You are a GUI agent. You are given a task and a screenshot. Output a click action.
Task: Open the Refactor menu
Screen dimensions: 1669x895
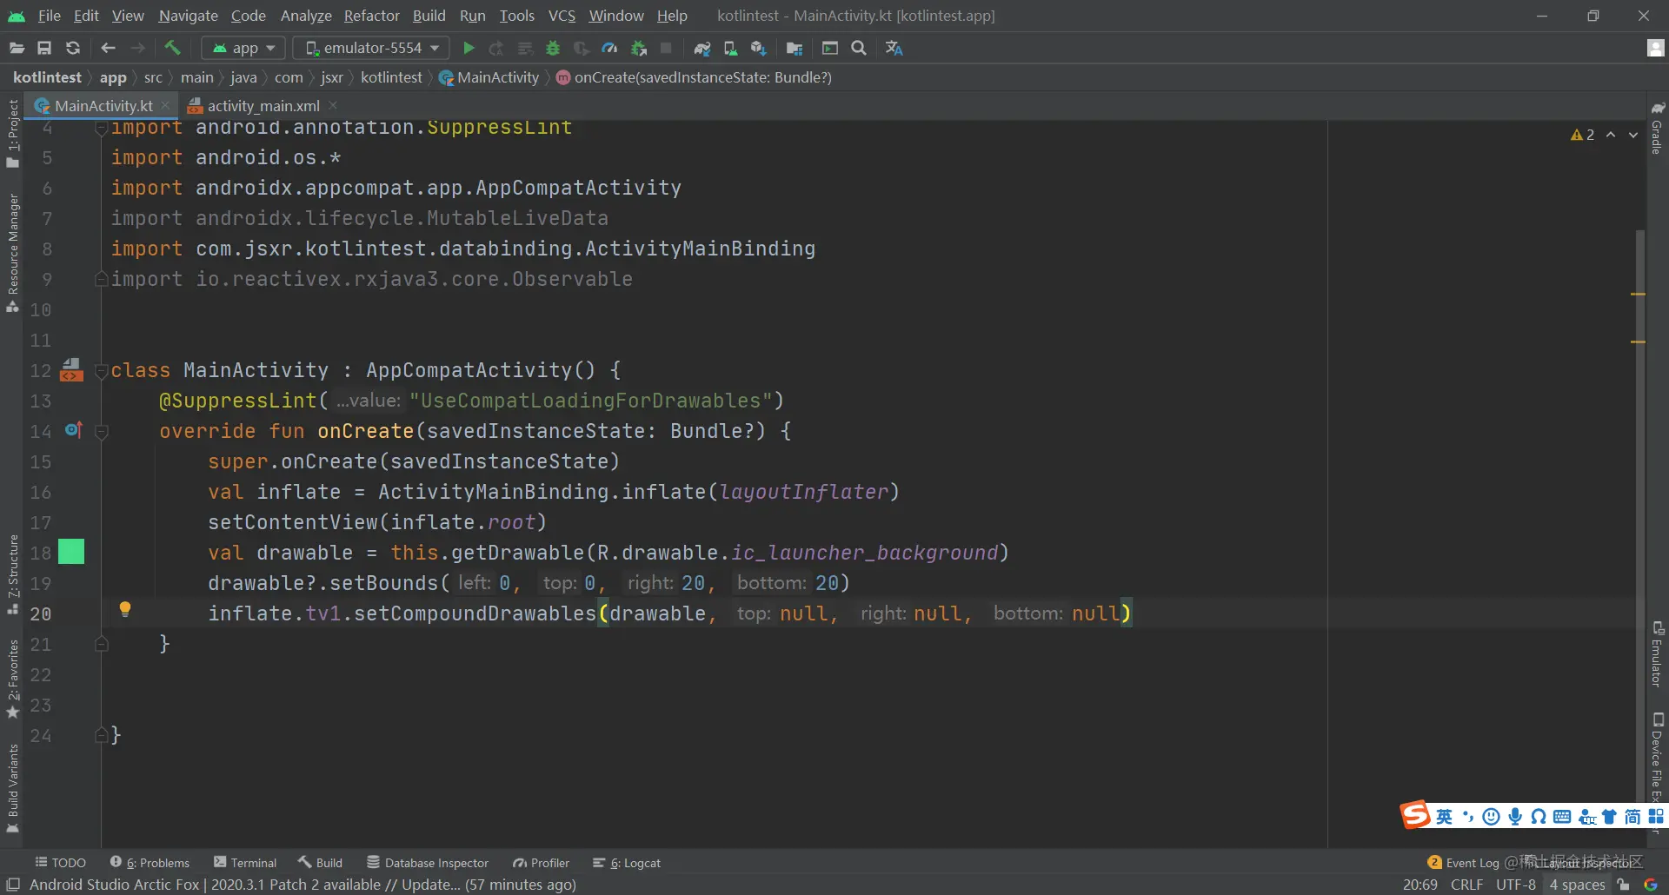pyautogui.click(x=371, y=16)
